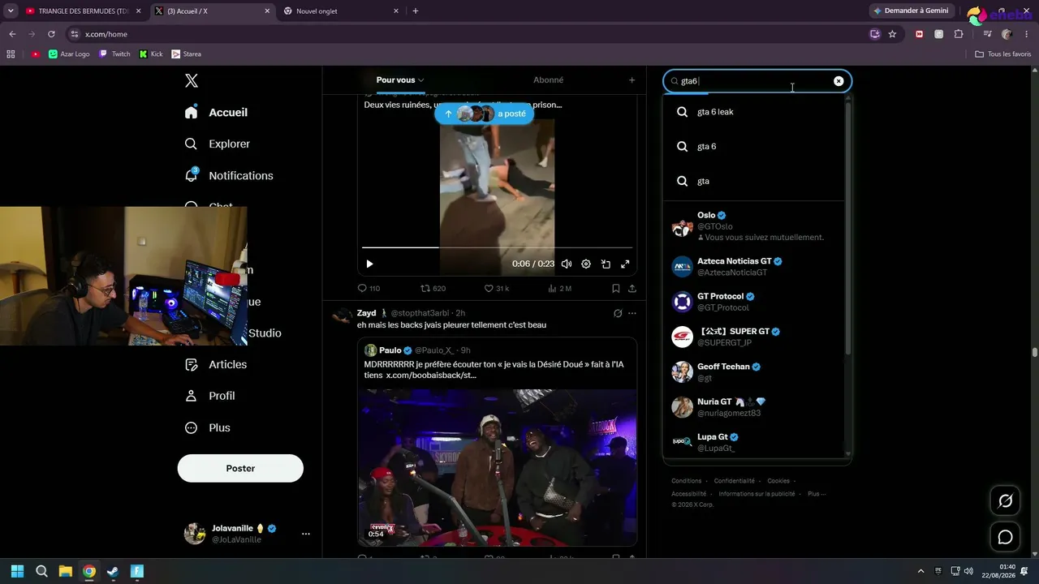This screenshot has width=1039, height=584.
Task: Switch to the Abonné tab
Action: (x=548, y=80)
